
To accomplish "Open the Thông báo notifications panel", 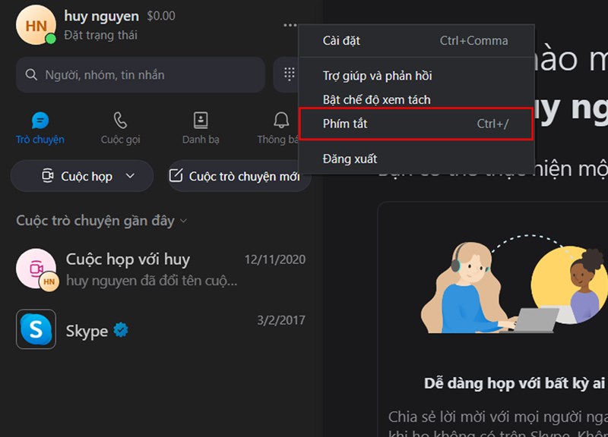I will tap(280, 120).
